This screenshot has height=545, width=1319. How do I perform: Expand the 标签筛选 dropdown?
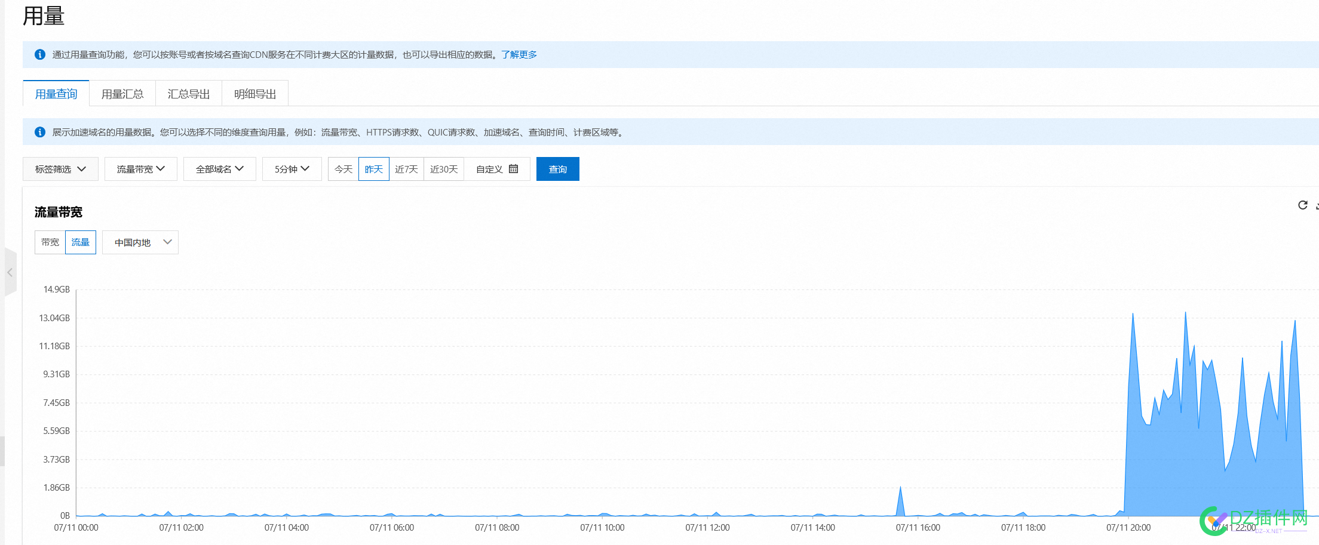60,169
